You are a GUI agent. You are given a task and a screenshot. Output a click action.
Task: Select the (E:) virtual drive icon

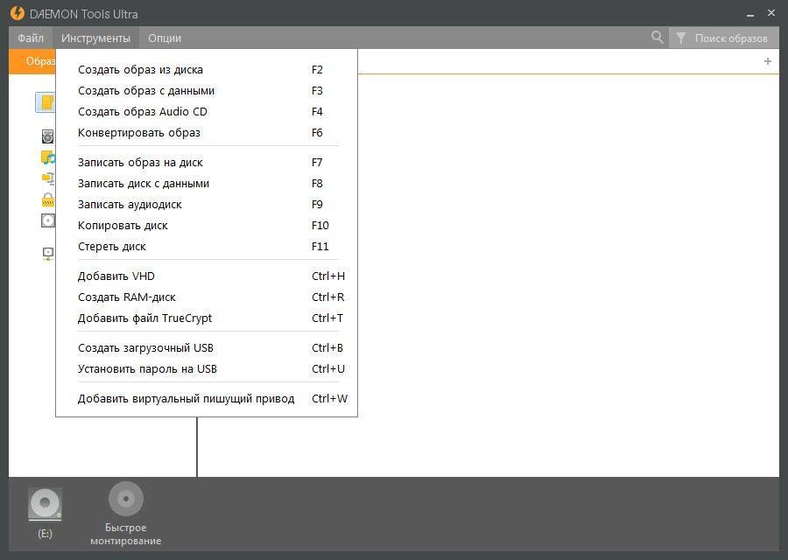coord(45,504)
